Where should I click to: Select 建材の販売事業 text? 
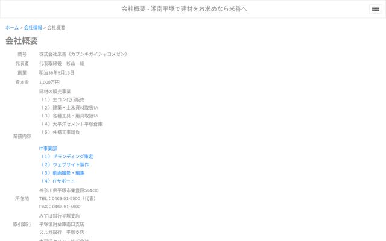55,92
